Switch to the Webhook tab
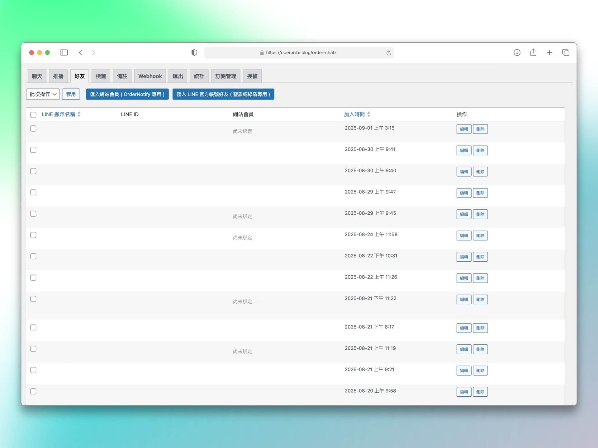This screenshot has width=598, height=448. point(150,76)
